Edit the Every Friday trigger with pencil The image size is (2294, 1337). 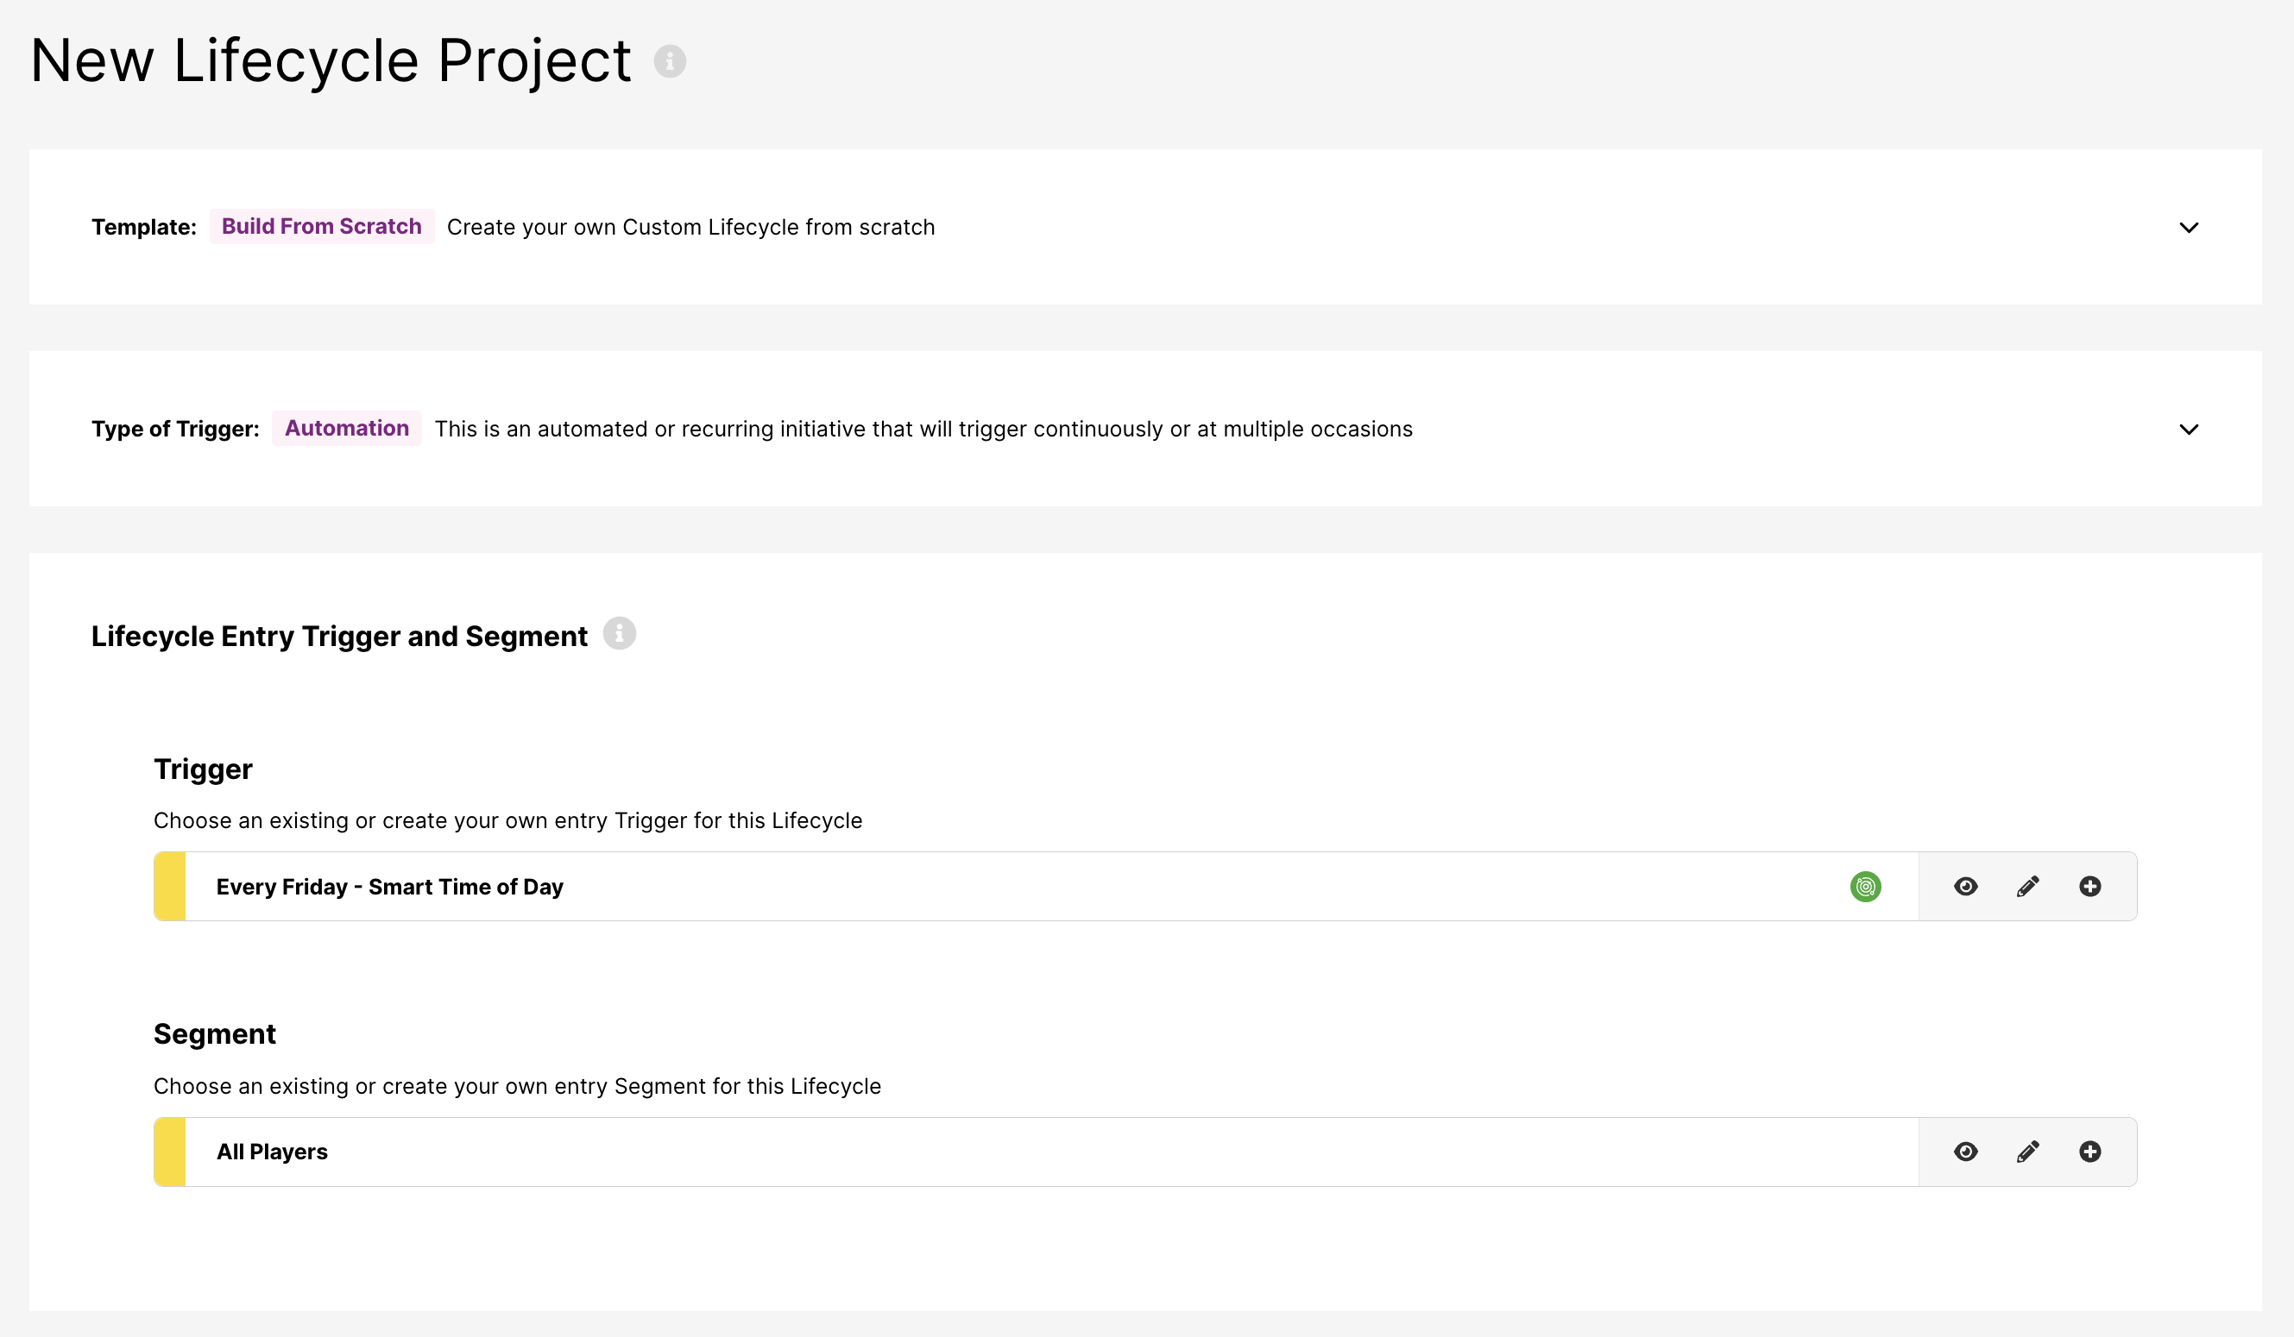pos(2027,887)
